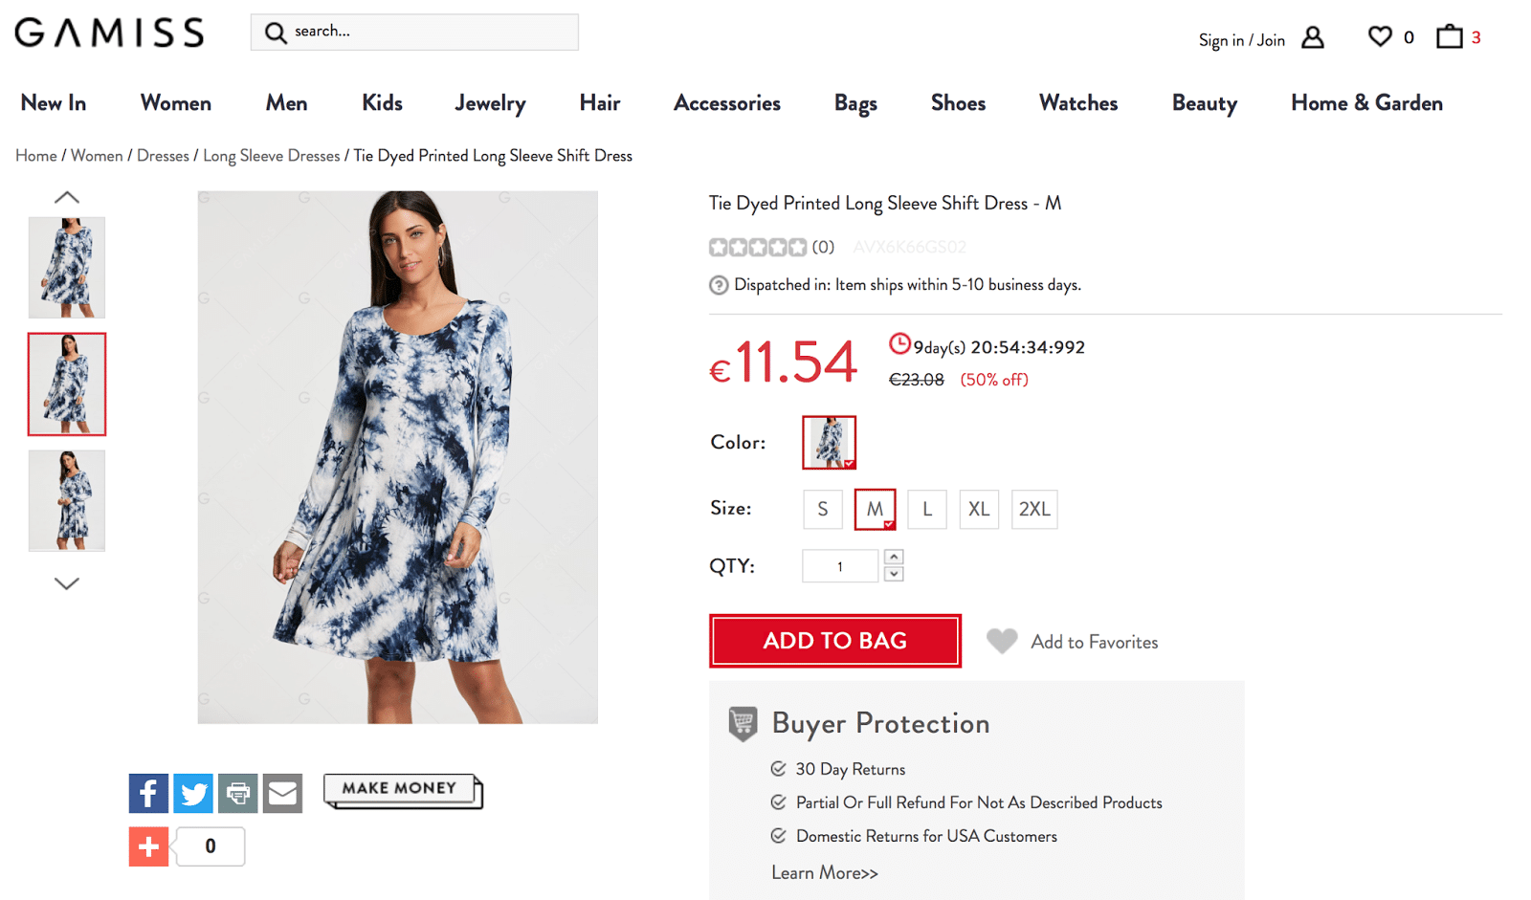The height and width of the screenshot is (900, 1531).
Task: Select size S option
Action: [823, 509]
